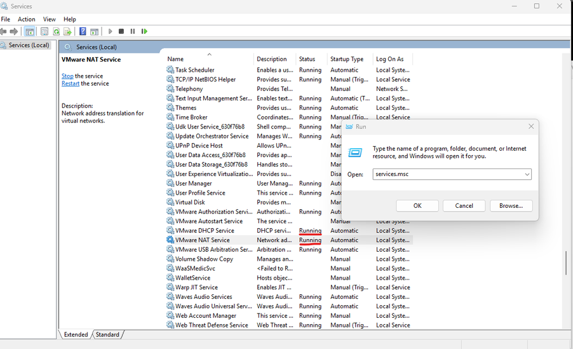Image resolution: width=573 pixels, height=349 pixels.
Task: Click the Export List toolbar icon
Action: (67, 31)
